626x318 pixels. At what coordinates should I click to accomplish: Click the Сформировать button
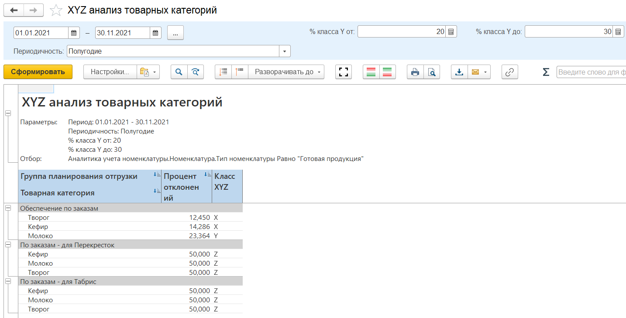tap(38, 72)
